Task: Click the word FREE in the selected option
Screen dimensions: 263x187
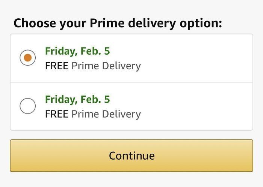Action: pos(56,66)
